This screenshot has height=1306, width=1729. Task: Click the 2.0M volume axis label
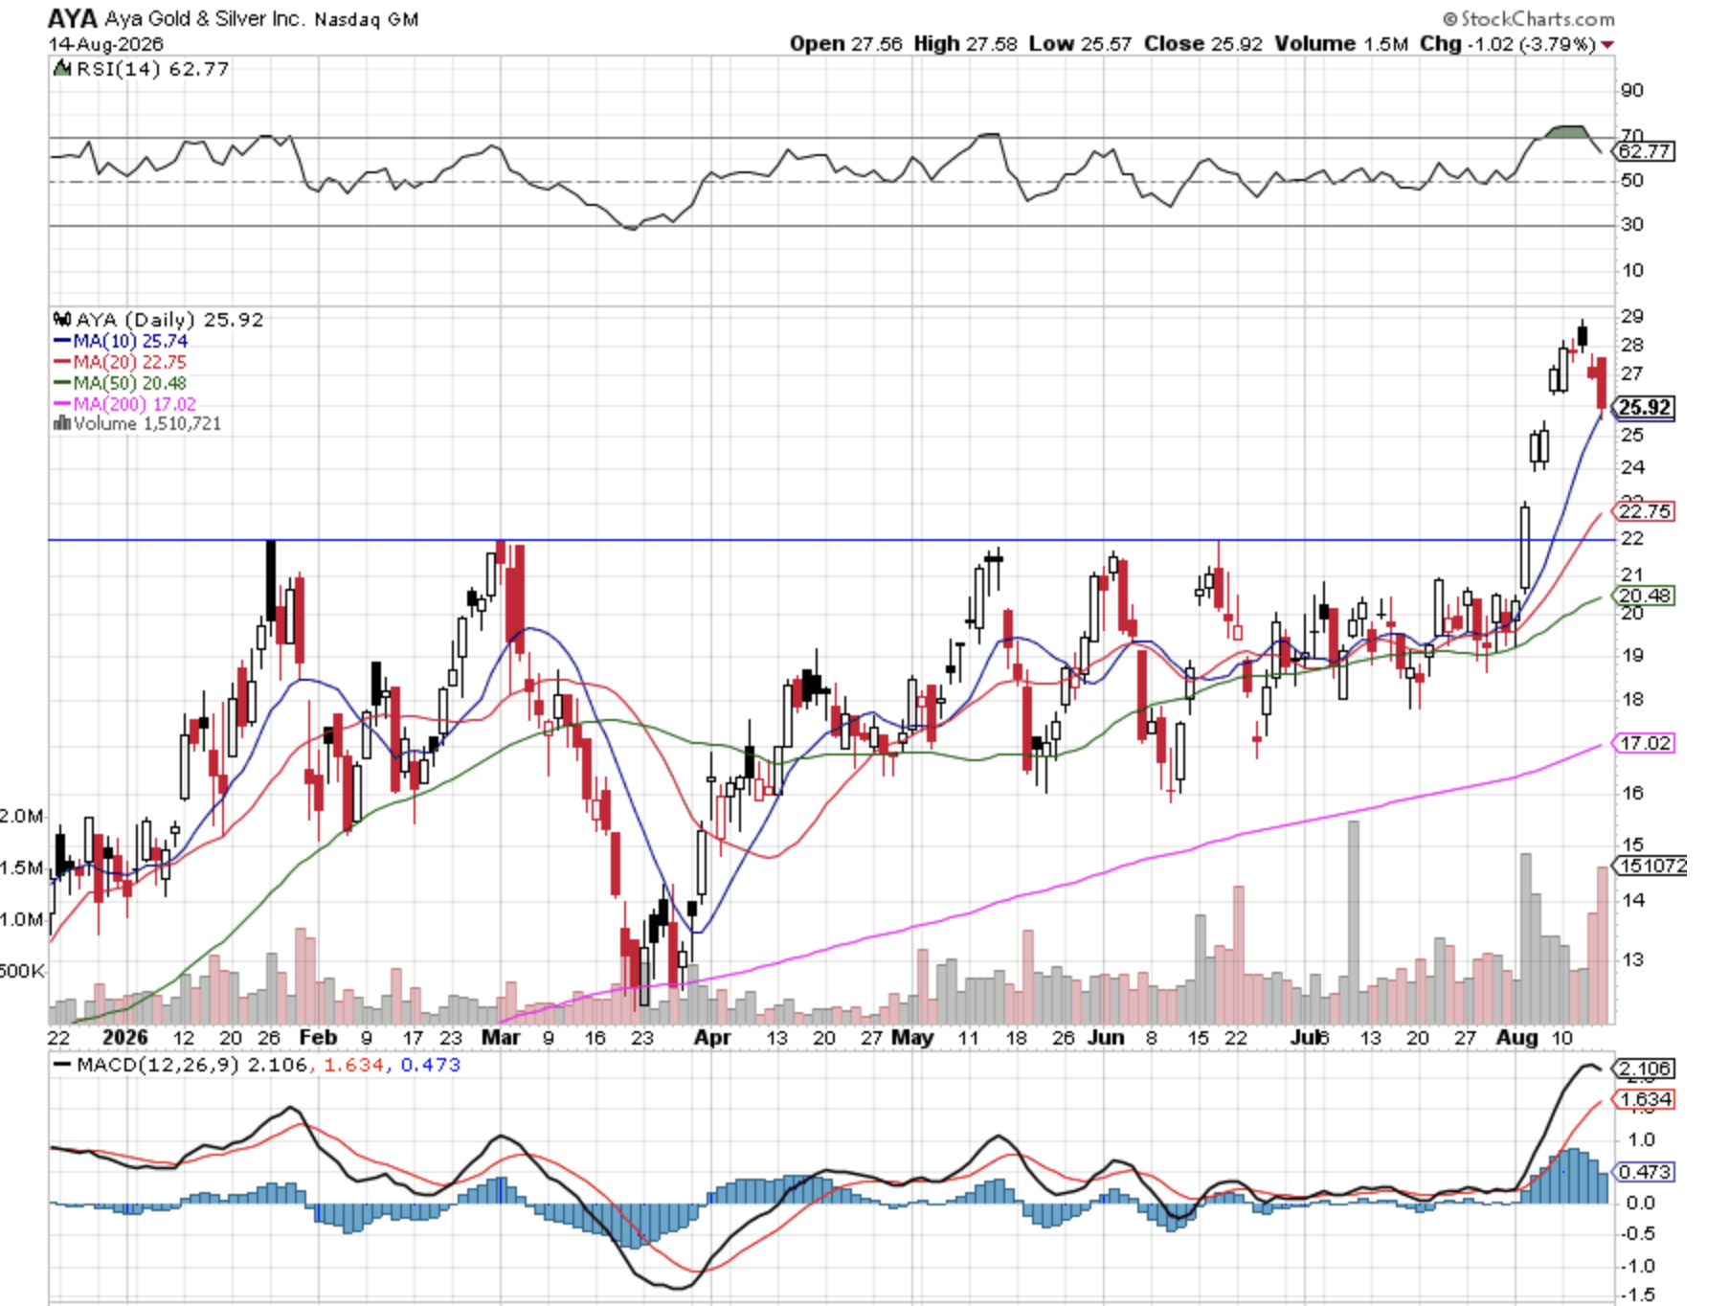22,816
